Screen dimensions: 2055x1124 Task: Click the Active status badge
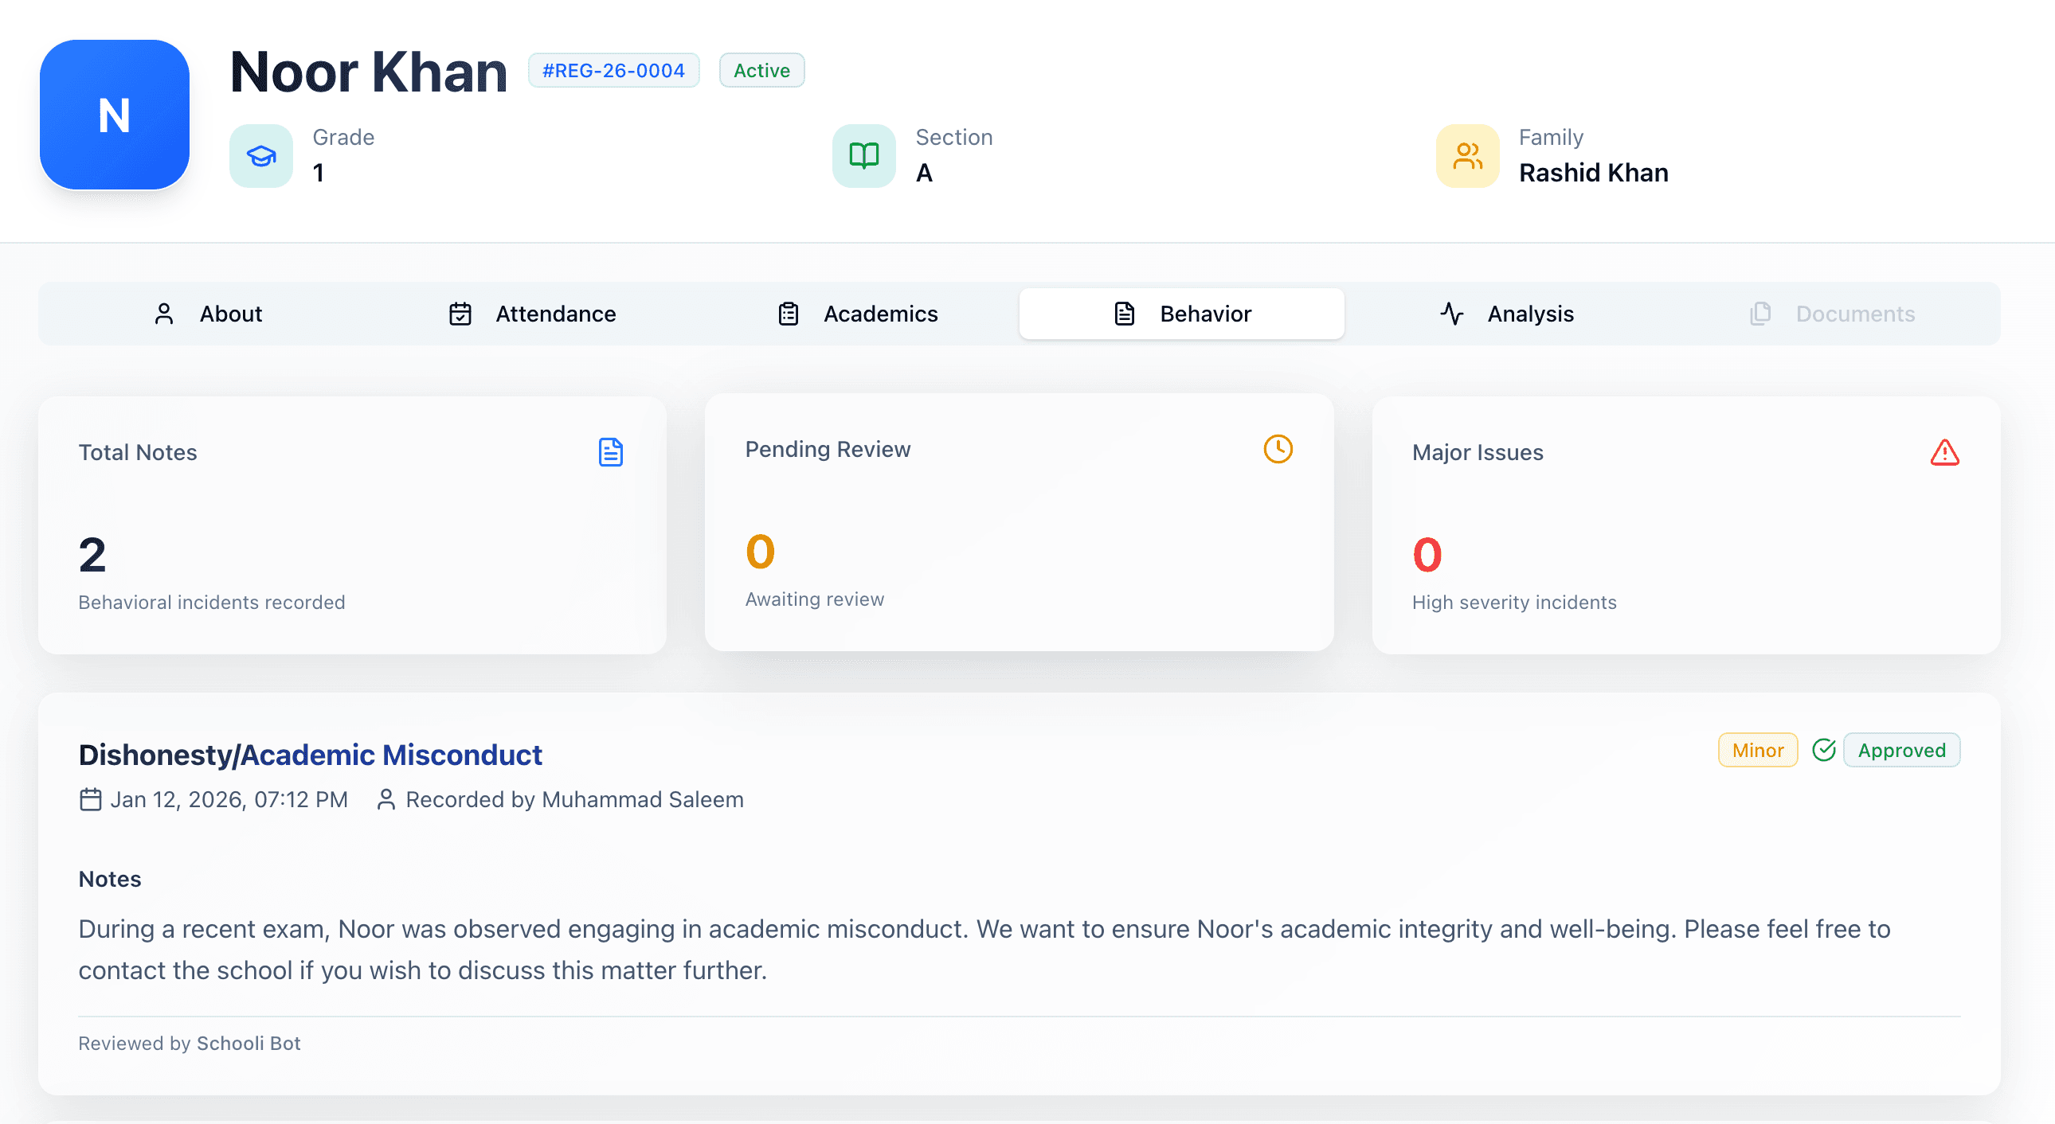click(x=761, y=70)
